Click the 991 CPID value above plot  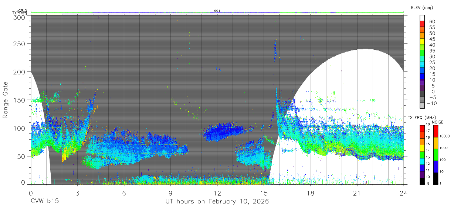[x=217, y=11]
